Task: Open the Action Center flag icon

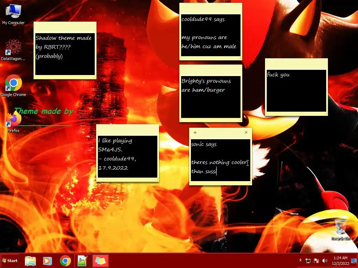Action: point(316,261)
